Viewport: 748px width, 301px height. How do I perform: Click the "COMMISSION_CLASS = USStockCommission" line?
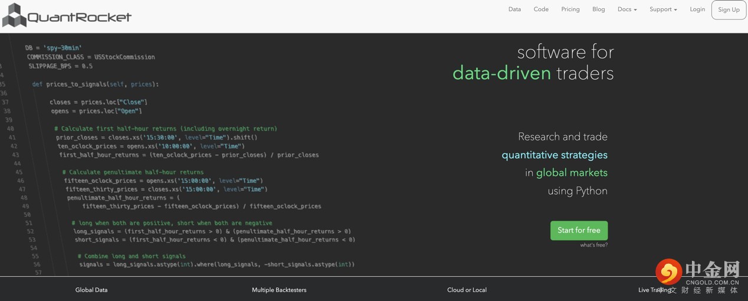91,57
